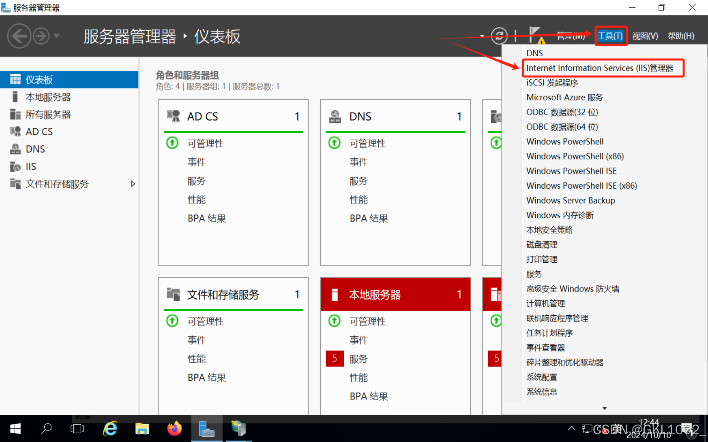This screenshot has height=442, width=708.
Task: Open 系统配置
Action: point(542,377)
